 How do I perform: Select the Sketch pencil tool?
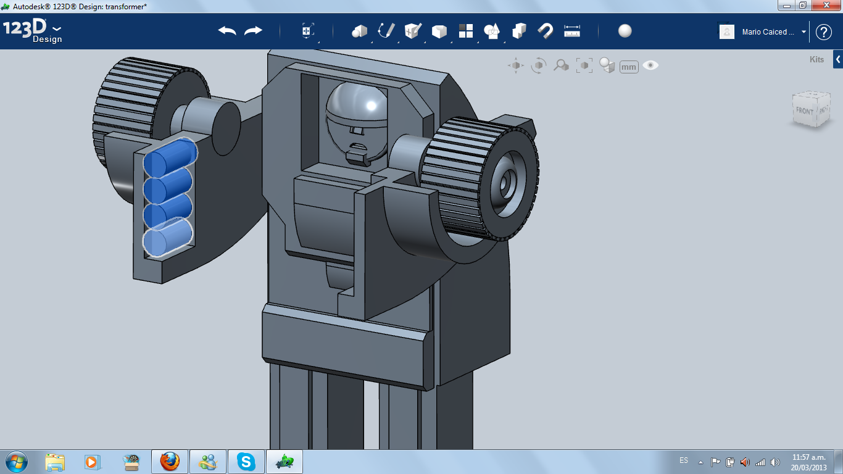[x=386, y=31]
